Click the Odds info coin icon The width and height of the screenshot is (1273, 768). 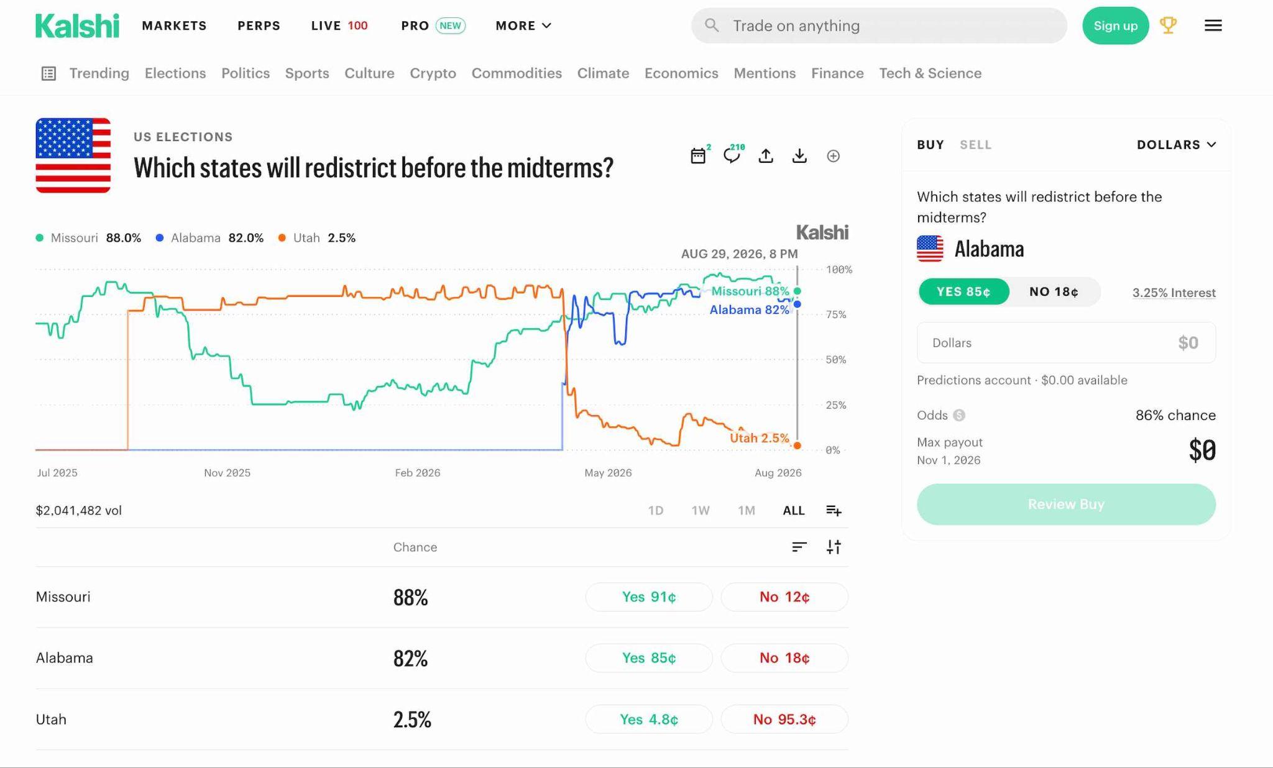[959, 415]
